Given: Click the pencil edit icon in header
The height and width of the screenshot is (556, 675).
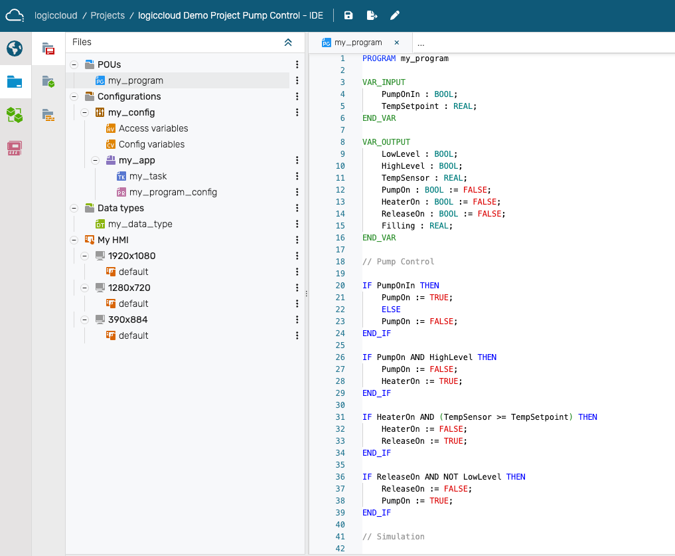Looking at the screenshot, I should pyautogui.click(x=395, y=15).
